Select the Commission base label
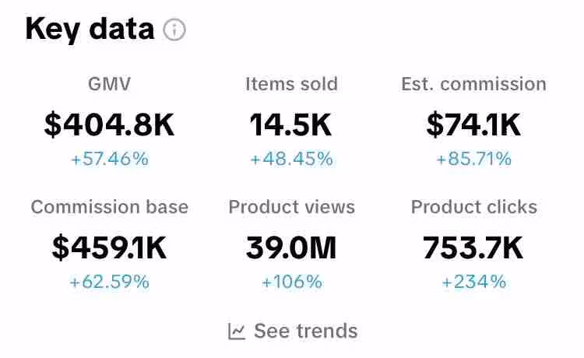The image size is (584, 358). pyautogui.click(x=109, y=207)
